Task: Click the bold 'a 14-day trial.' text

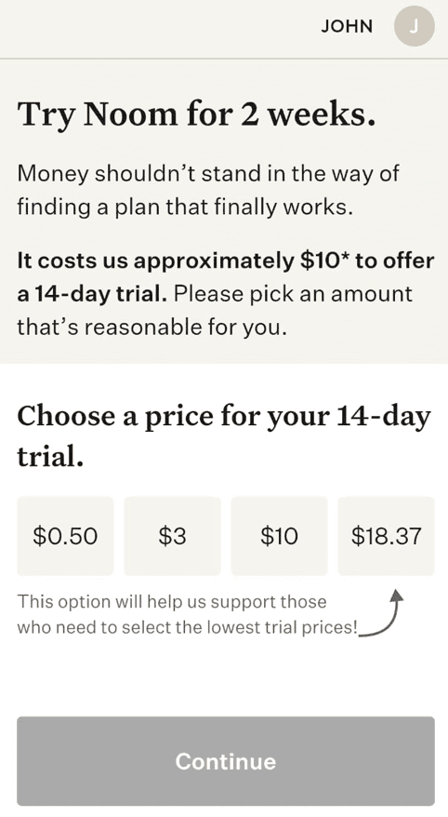Action: 92,294
